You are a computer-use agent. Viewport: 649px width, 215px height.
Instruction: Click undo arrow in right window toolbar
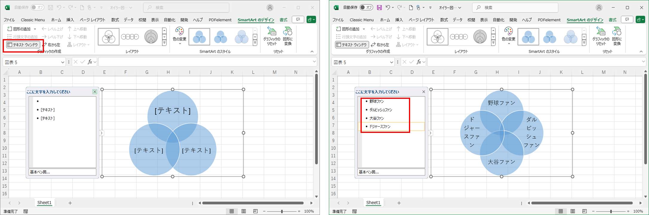tap(388, 7)
